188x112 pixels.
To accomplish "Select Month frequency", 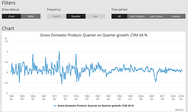I will (x=56, y=16).
